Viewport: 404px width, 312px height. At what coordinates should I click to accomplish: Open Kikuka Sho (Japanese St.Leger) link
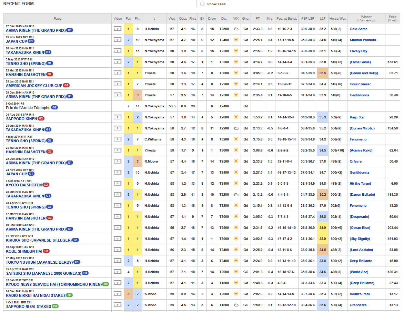coord(39,240)
